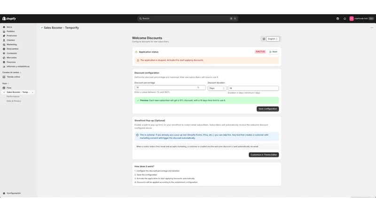Open Clientes person icon
Screen dimensions: 376x211
[4, 40]
